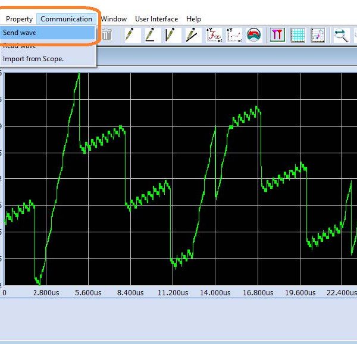Click the point-to-point plot icon
Image resolution: width=357 pixels, height=344 pixels.
point(234,35)
